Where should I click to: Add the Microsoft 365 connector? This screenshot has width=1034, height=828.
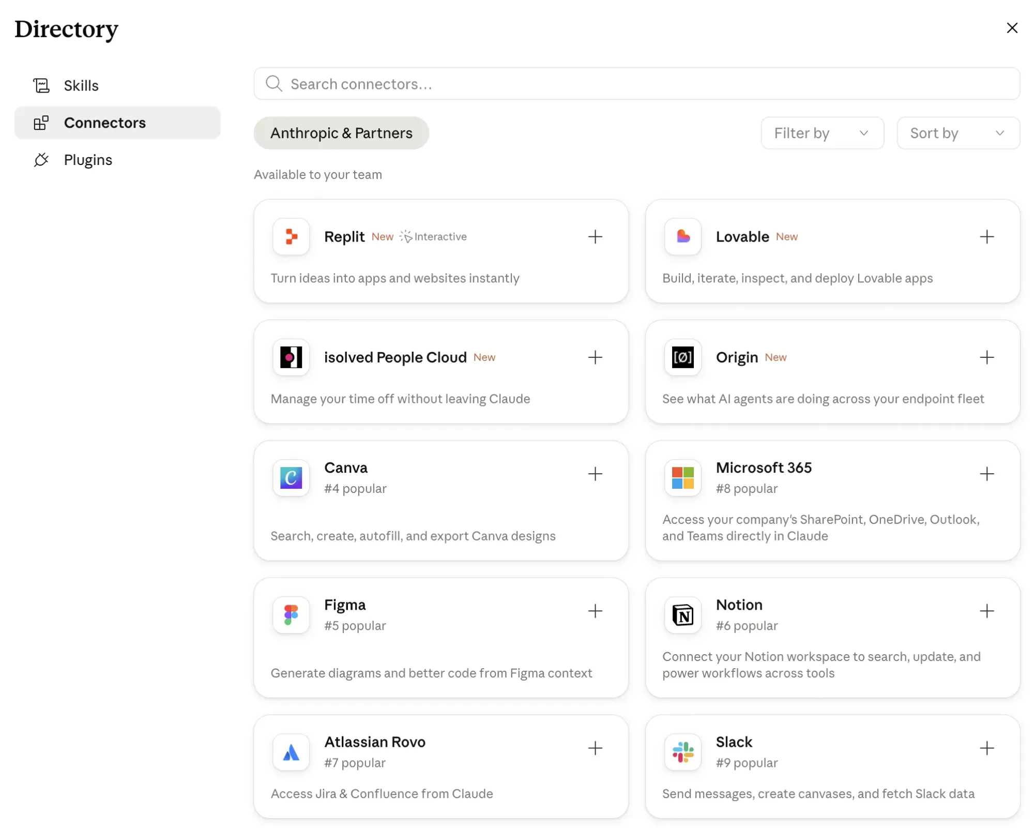tap(986, 474)
